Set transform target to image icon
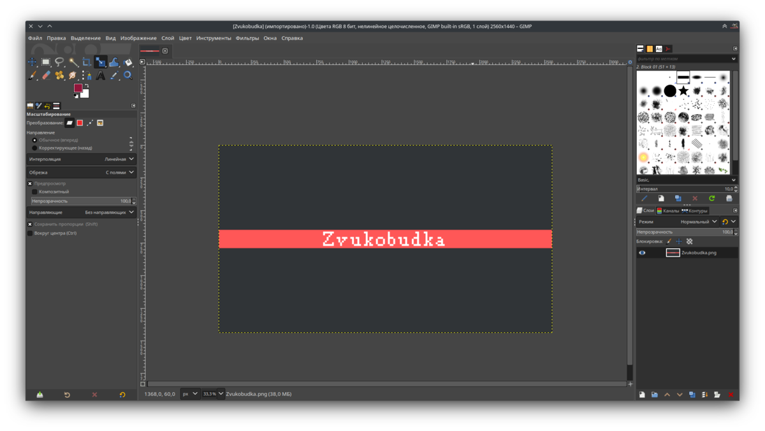Image resolution: width=765 pixels, height=431 pixels. (100, 123)
